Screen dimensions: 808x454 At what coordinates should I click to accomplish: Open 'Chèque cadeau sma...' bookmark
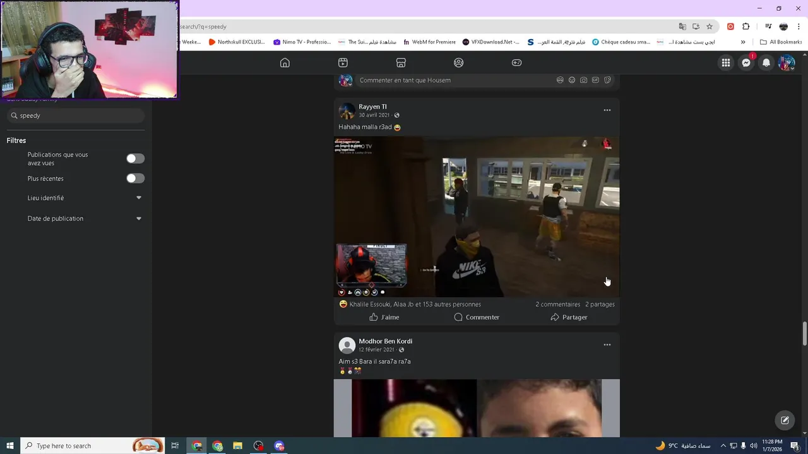[x=621, y=42]
